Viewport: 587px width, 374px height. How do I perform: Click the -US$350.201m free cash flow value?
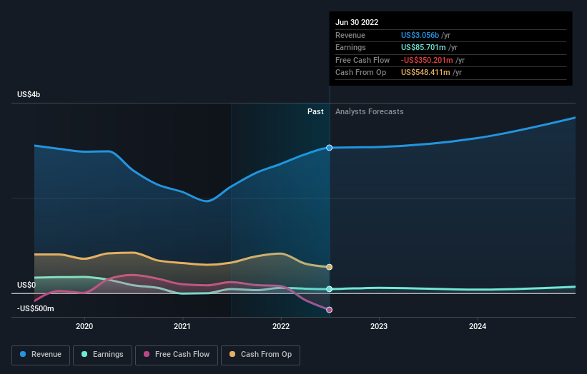click(427, 60)
